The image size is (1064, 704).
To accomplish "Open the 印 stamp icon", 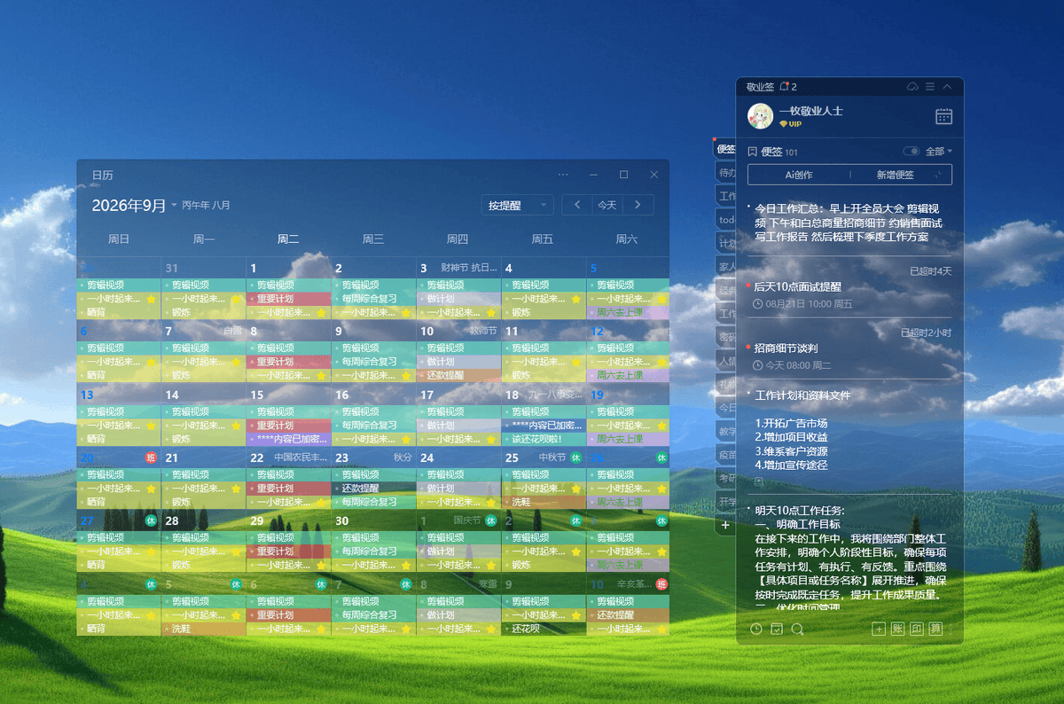I will (x=916, y=629).
